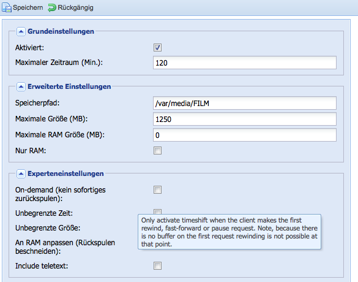This screenshot has height=282, width=358.
Task: Toggle the Unbegrenzte Zeit checkbox
Action: (x=157, y=211)
